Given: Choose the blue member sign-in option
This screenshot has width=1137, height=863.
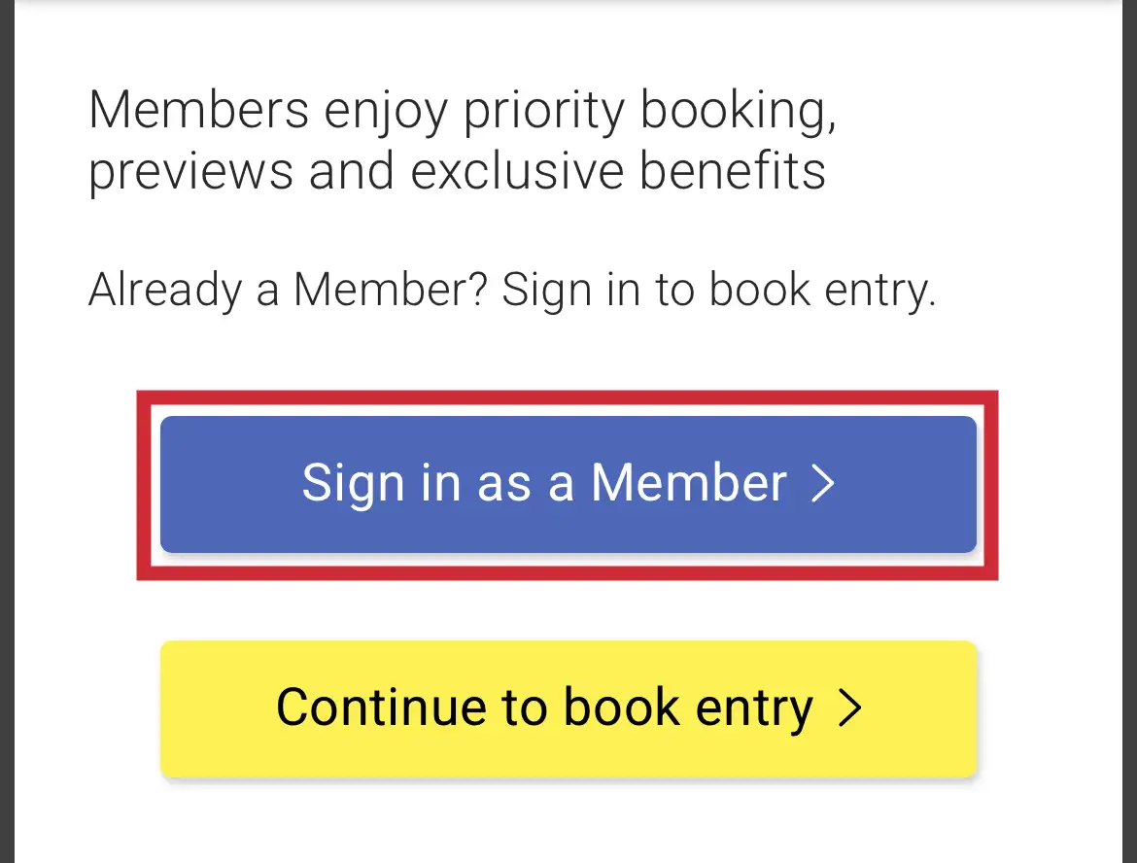Looking at the screenshot, I should tap(568, 484).
